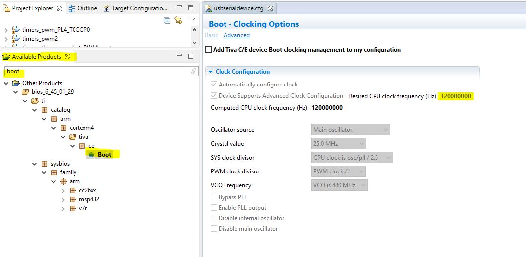This screenshot has width=526, height=257.
Task: Click the Basic options link
Action: (211, 35)
